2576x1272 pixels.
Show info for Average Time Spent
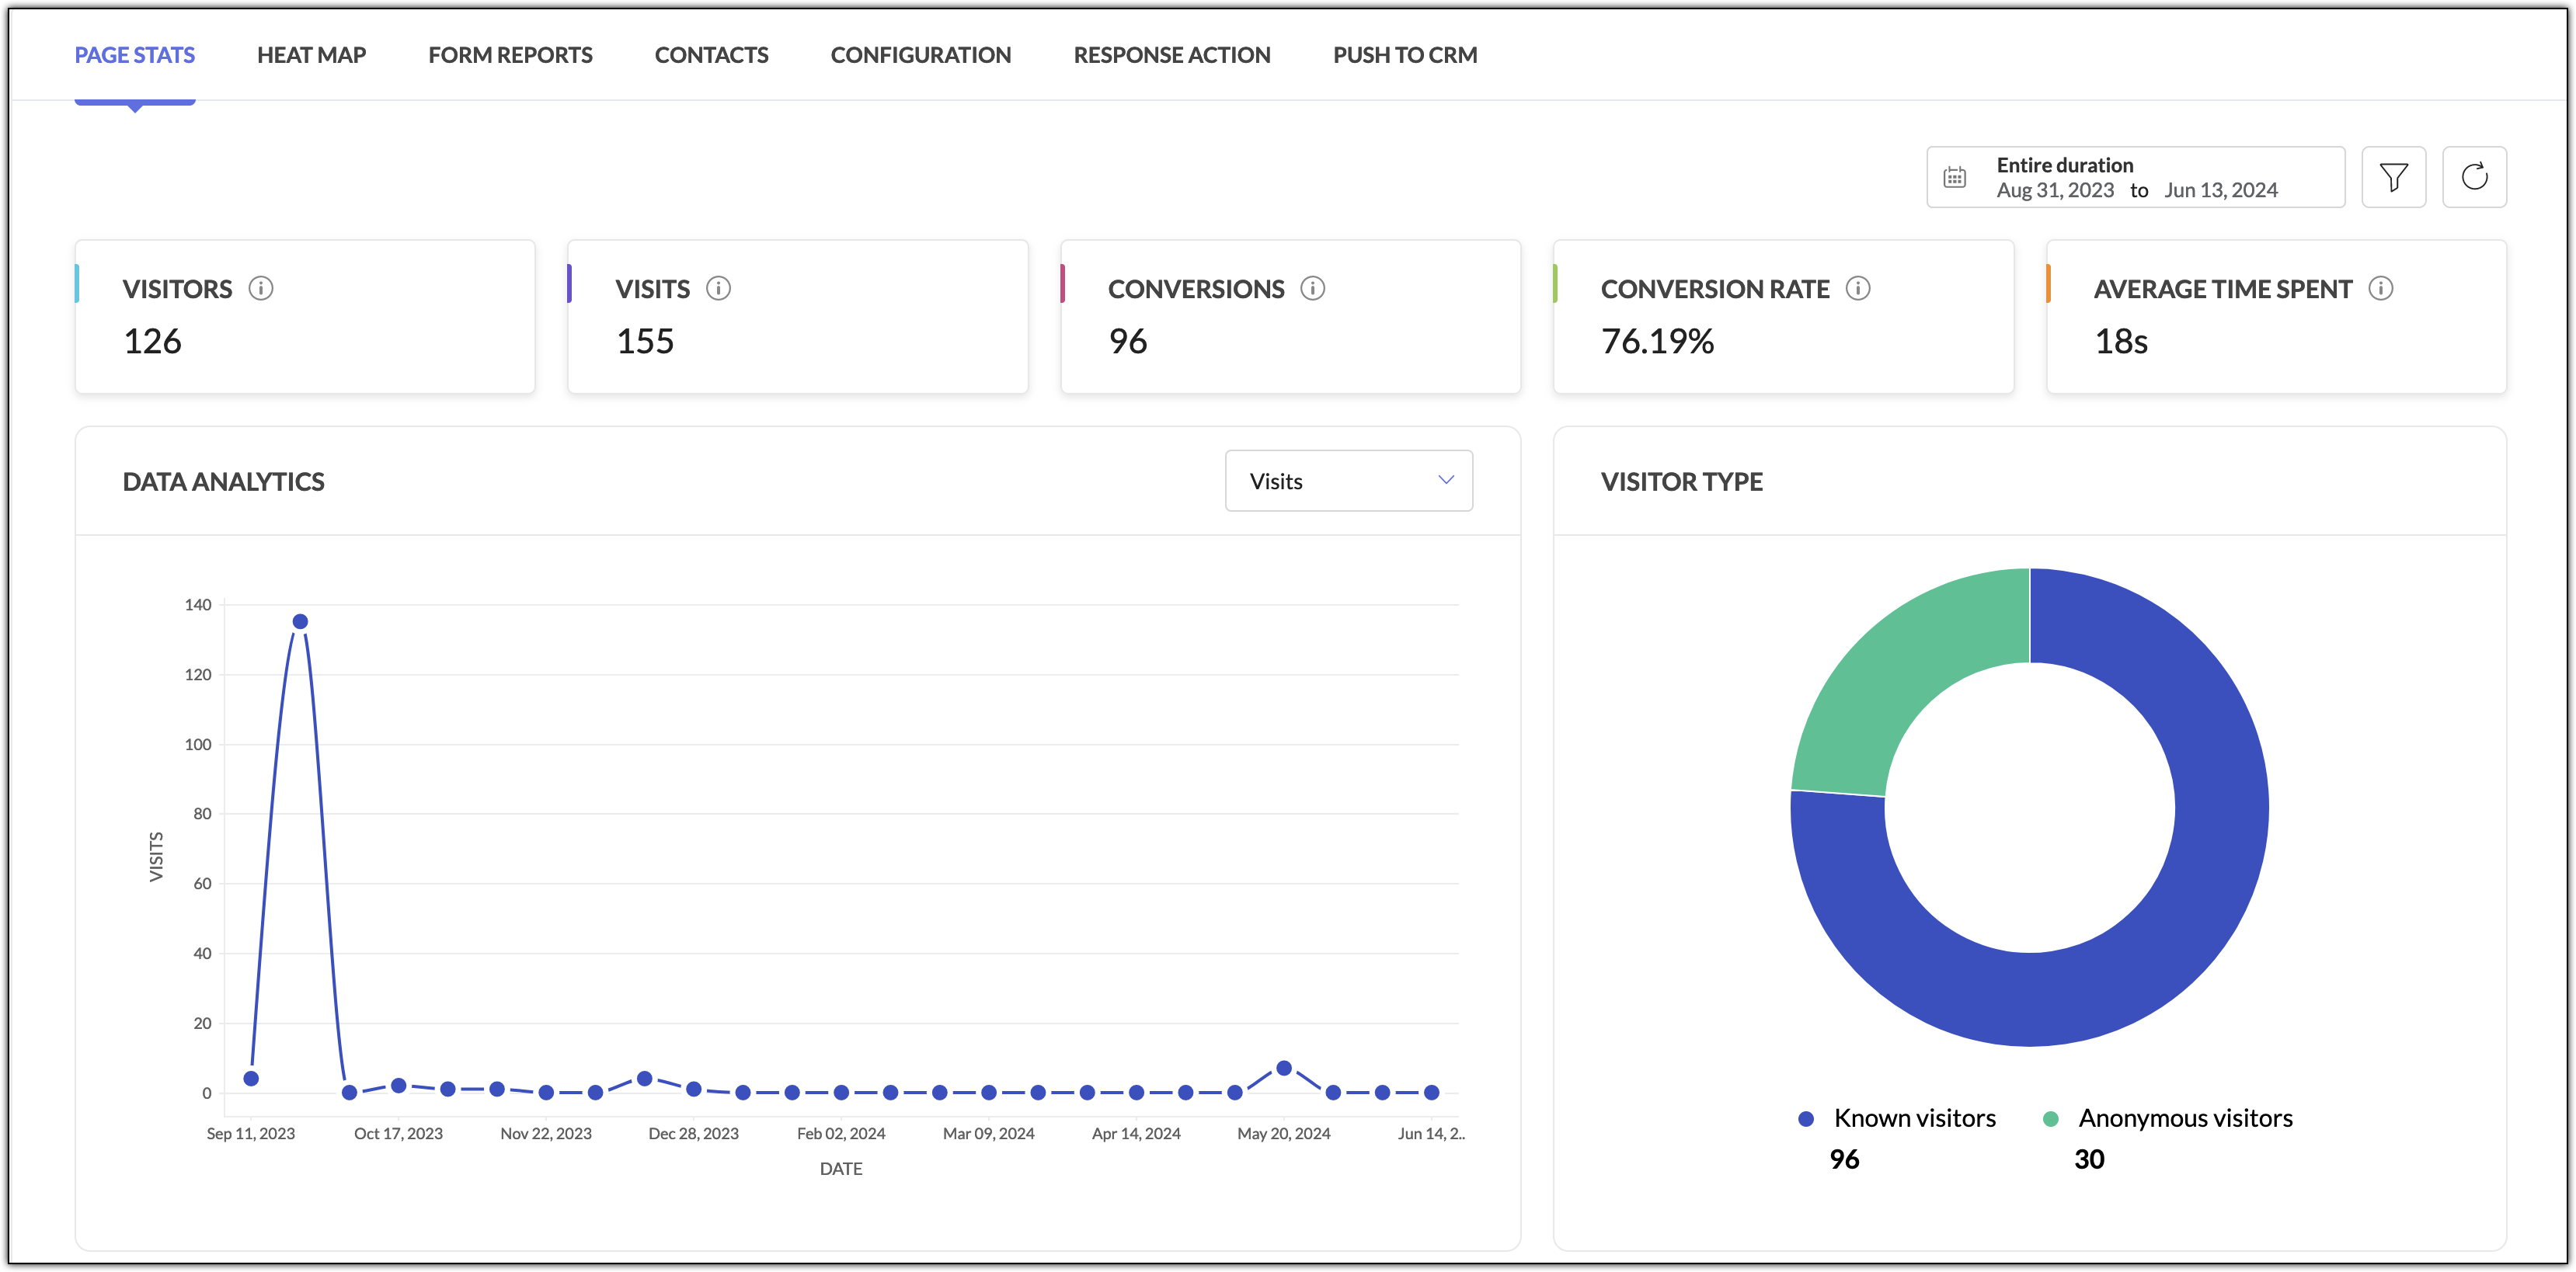[x=2380, y=288]
